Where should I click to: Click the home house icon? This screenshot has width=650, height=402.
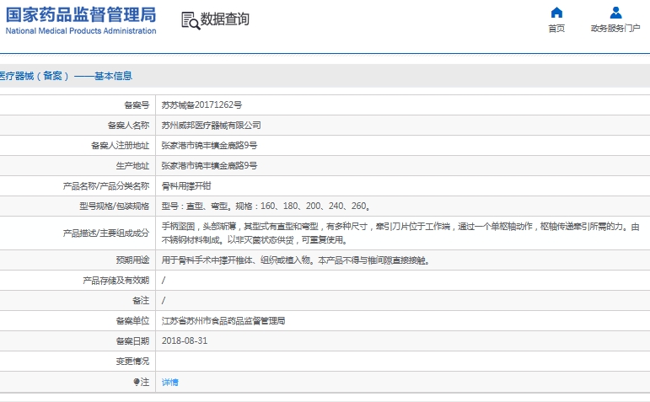click(x=556, y=13)
